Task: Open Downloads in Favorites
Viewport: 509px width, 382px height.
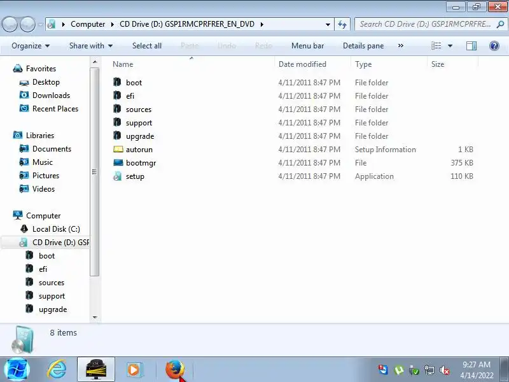Action: click(51, 95)
